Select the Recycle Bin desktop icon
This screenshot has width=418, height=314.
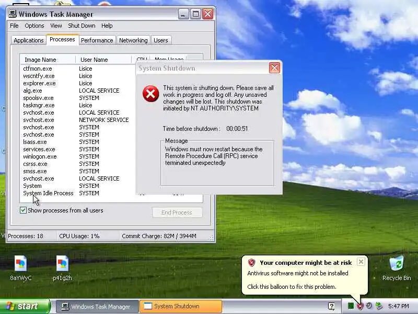pos(397,268)
